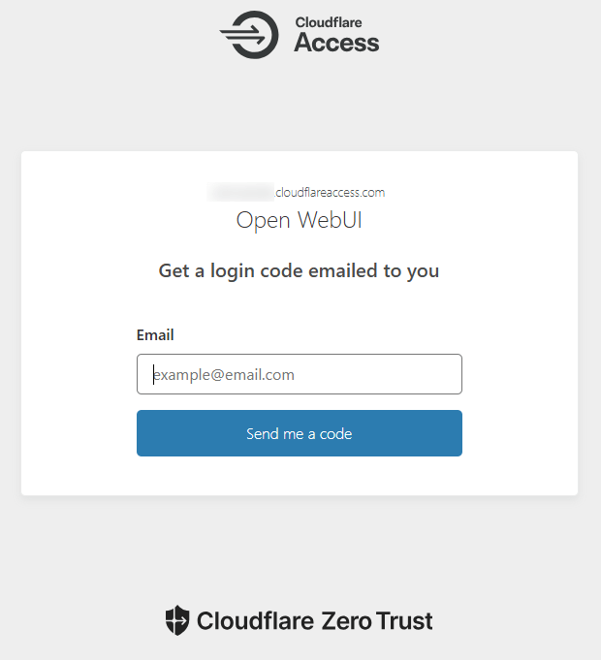Click the "Open WebUI" application title
Screen dimensions: 601x660
pyautogui.click(x=300, y=220)
